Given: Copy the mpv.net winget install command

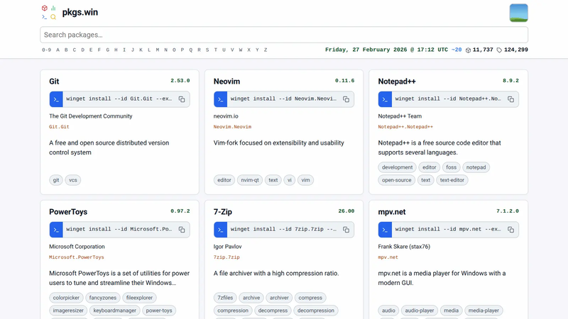Looking at the screenshot, I should [x=510, y=230].
